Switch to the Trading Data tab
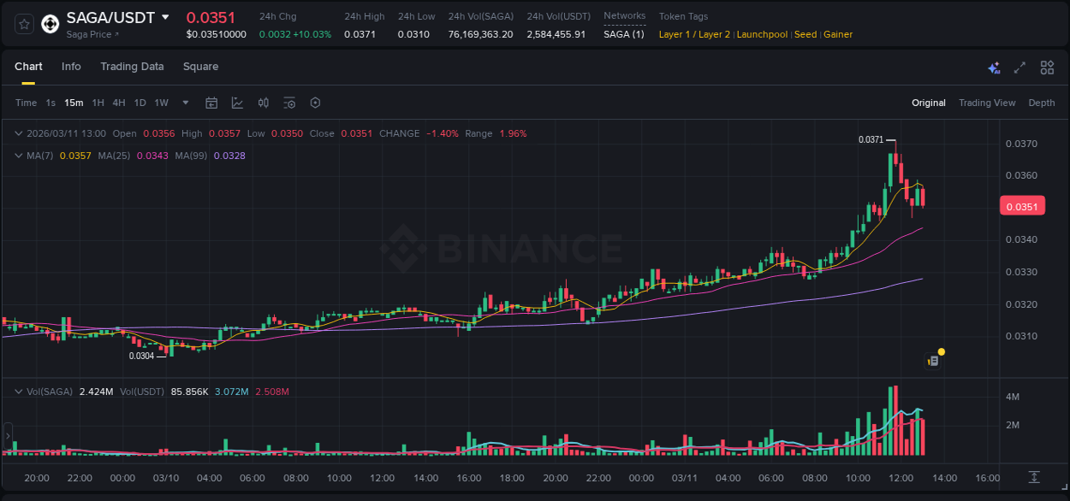This screenshot has height=501, width=1070. 132,67
